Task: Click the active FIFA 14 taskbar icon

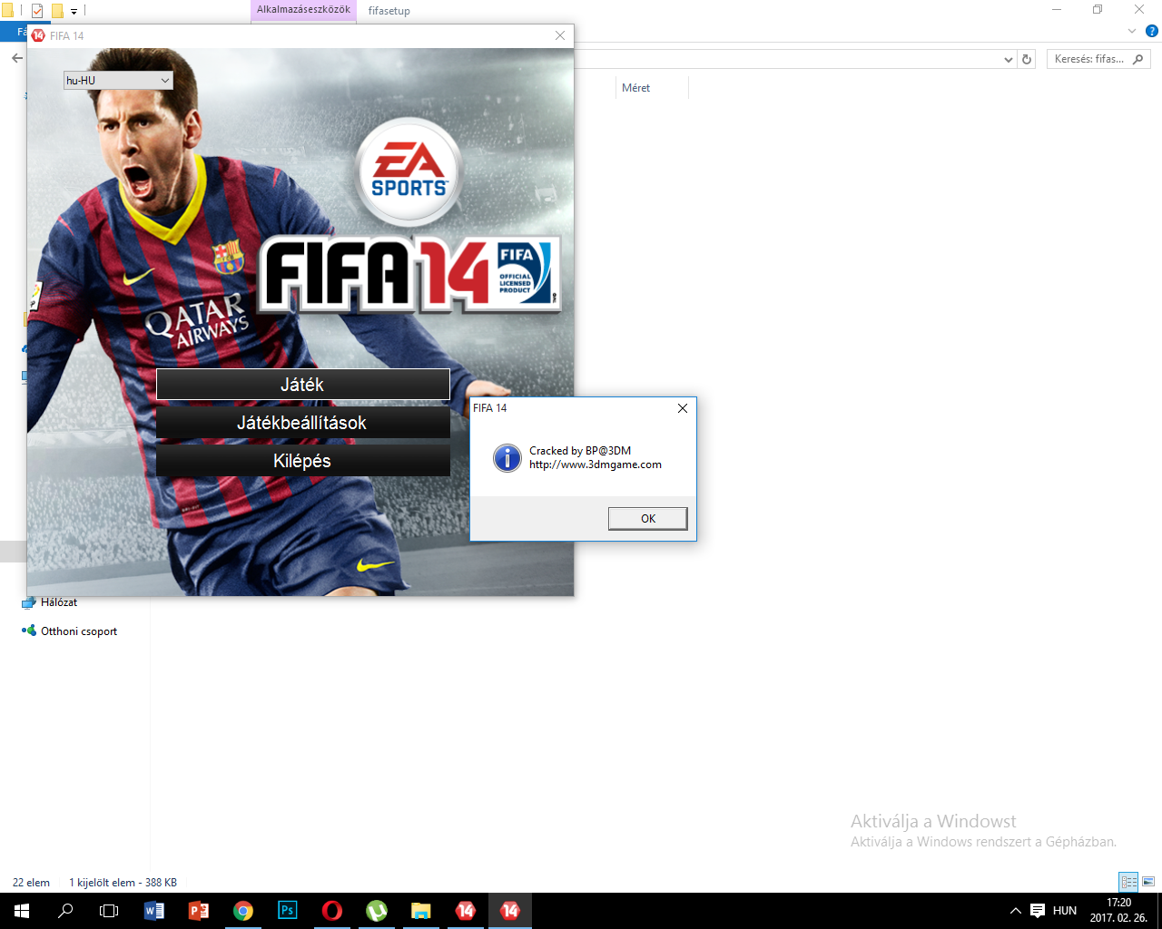Action: [x=510, y=911]
